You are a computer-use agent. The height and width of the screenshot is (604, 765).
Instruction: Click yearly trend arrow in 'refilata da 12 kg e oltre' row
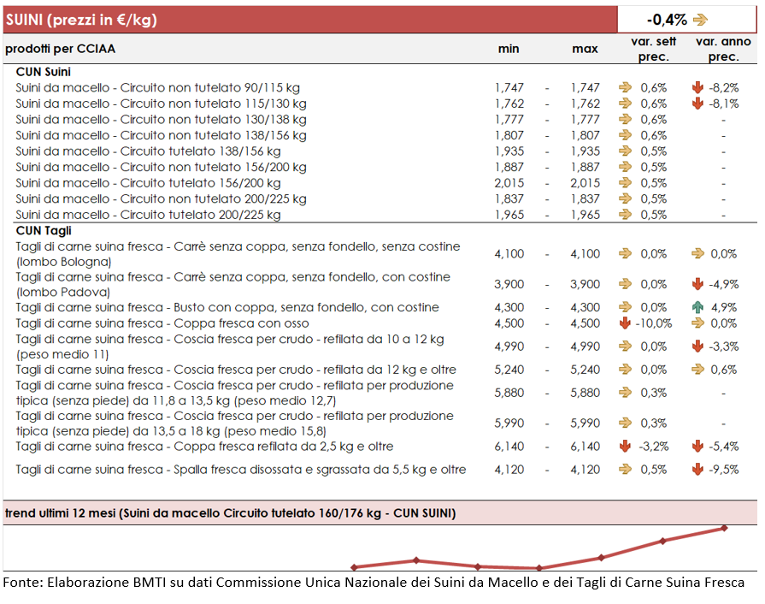[697, 370]
